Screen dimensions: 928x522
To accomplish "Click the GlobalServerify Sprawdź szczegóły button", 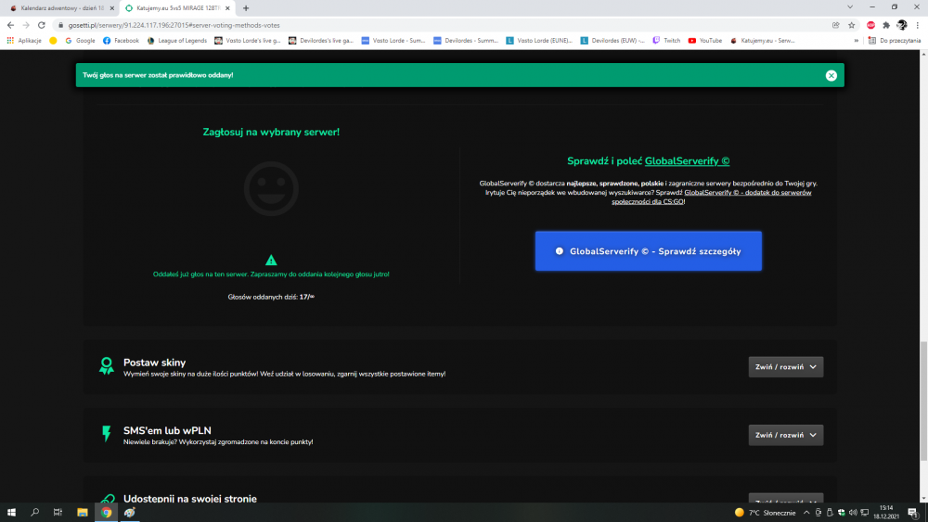I will click(x=648, y=251).
